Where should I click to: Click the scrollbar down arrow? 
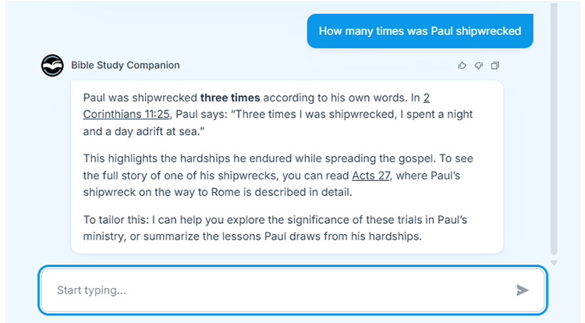click(555, 263)
